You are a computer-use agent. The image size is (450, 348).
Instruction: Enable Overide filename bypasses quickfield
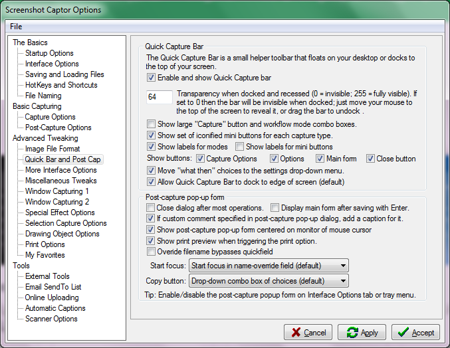click(150, 252)
